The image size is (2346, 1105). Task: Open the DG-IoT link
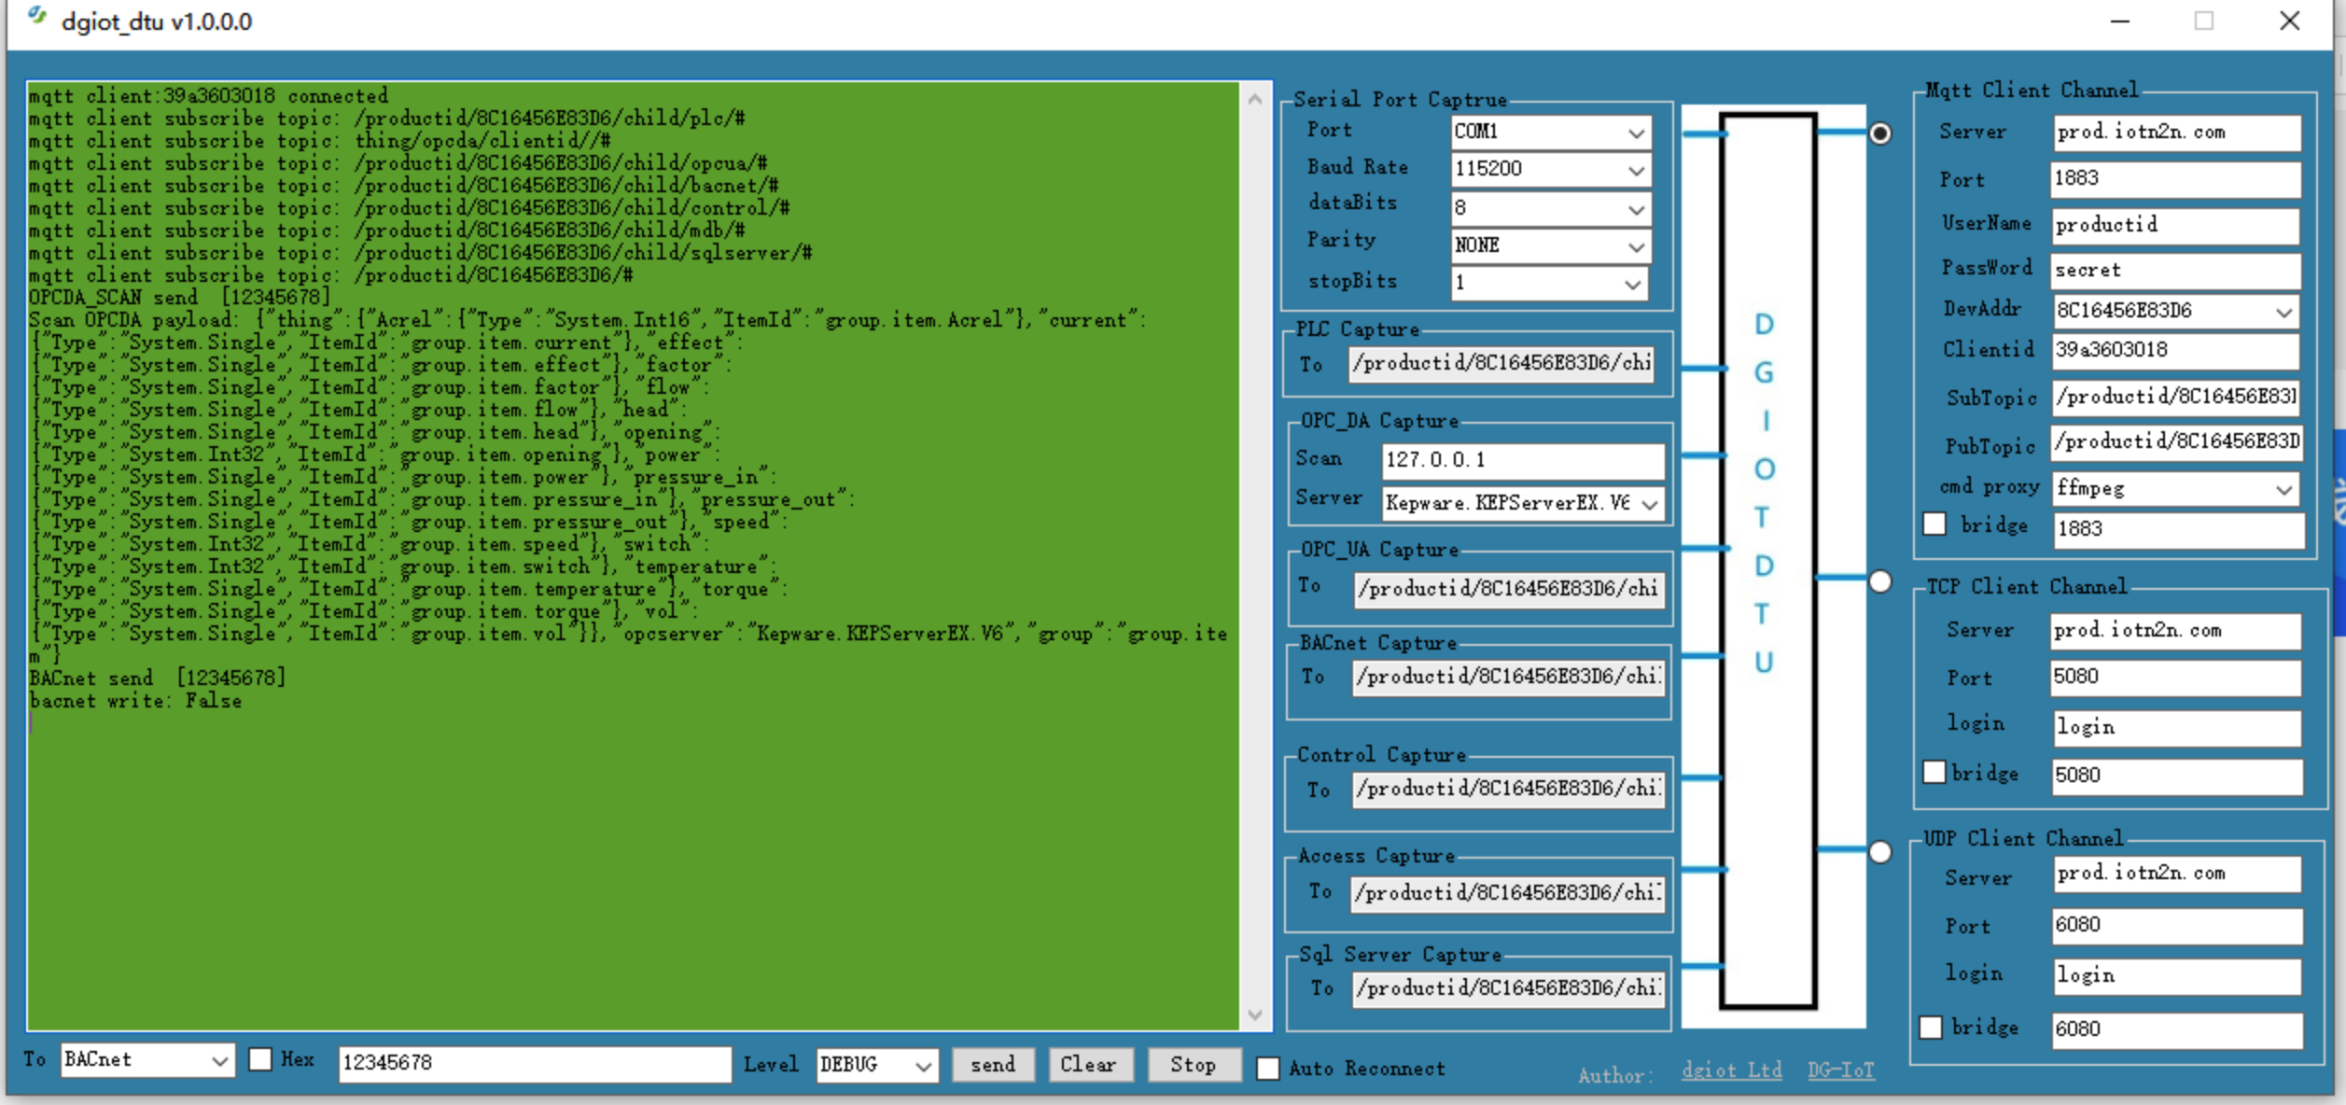point(1840,1070)
